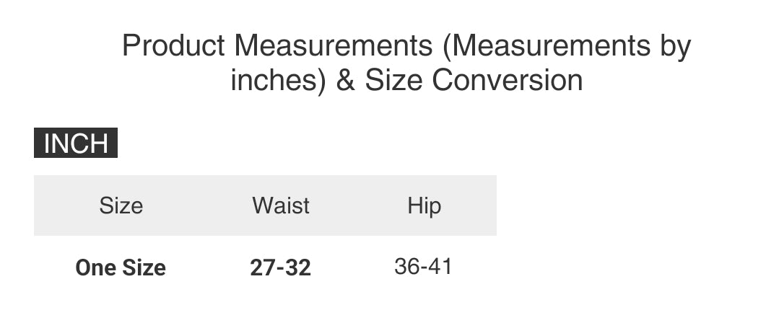Click the word Product in the heading
The image size is (779, 310).
click(174, 46)
